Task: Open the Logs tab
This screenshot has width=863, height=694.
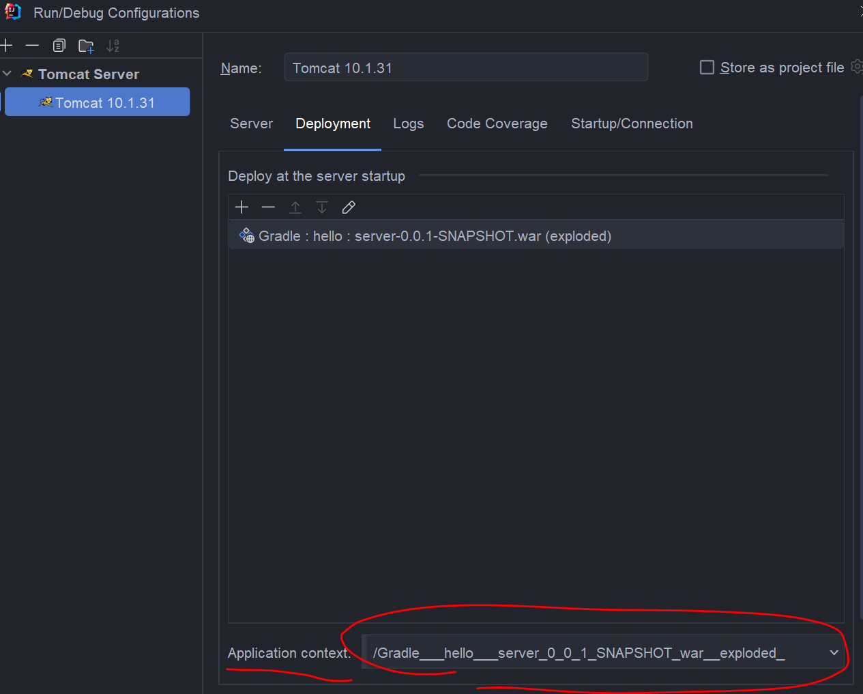Action: [408, 124]
